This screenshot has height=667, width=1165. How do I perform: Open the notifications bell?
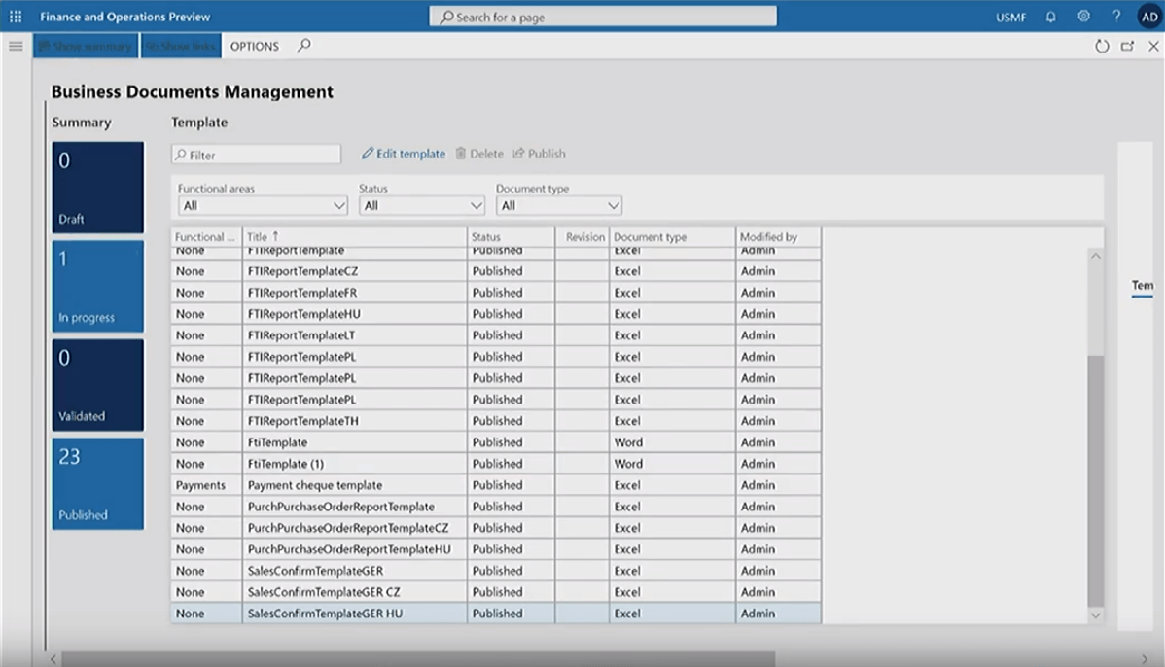tap(1049, 16)
